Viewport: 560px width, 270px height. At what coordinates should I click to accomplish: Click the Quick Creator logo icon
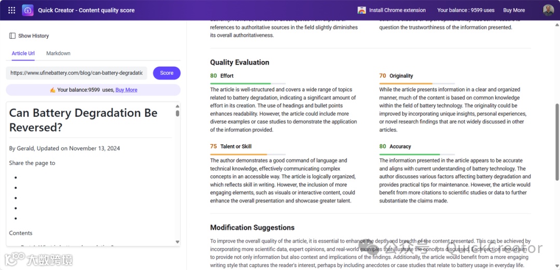pos(27,10)
